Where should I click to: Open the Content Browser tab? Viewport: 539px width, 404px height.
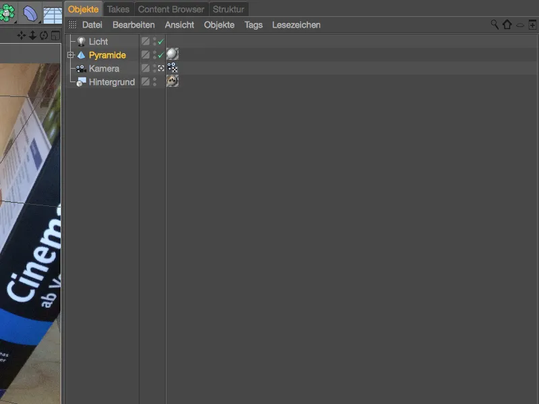(x=171, y=9)
